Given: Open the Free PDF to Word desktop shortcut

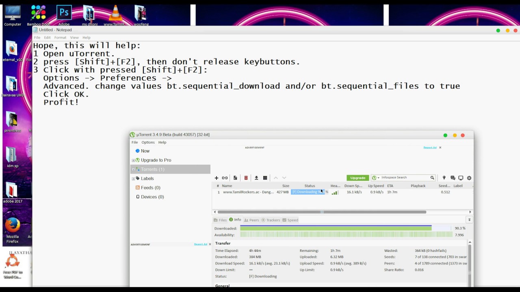Looking at the screenshot, I should pyautogui.click(x=13, y=267).
